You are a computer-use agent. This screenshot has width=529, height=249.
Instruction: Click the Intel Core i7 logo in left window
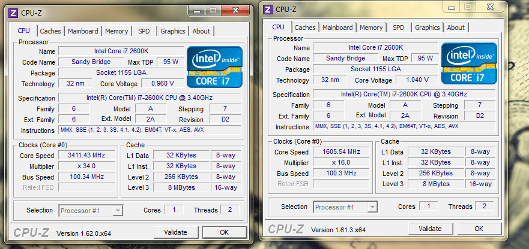[214, 67]
